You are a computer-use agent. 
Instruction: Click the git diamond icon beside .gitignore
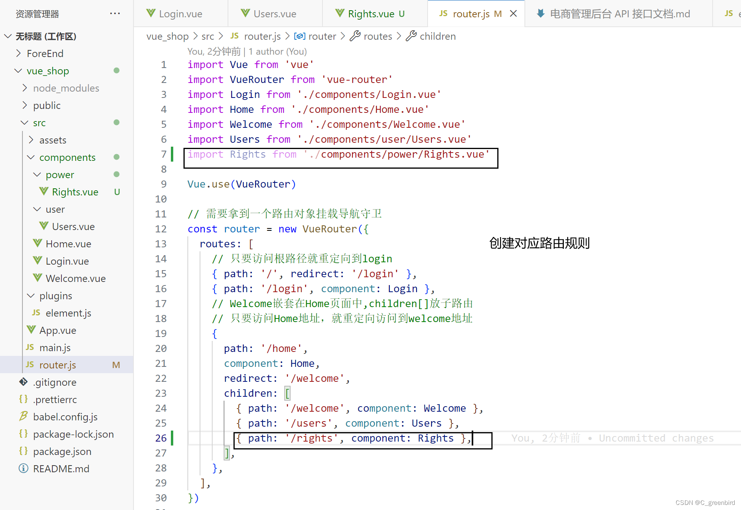tap(24, 382)
